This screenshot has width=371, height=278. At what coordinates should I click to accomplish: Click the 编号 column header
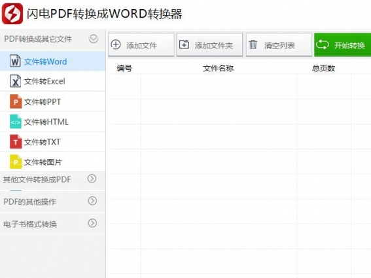(124, 69)
